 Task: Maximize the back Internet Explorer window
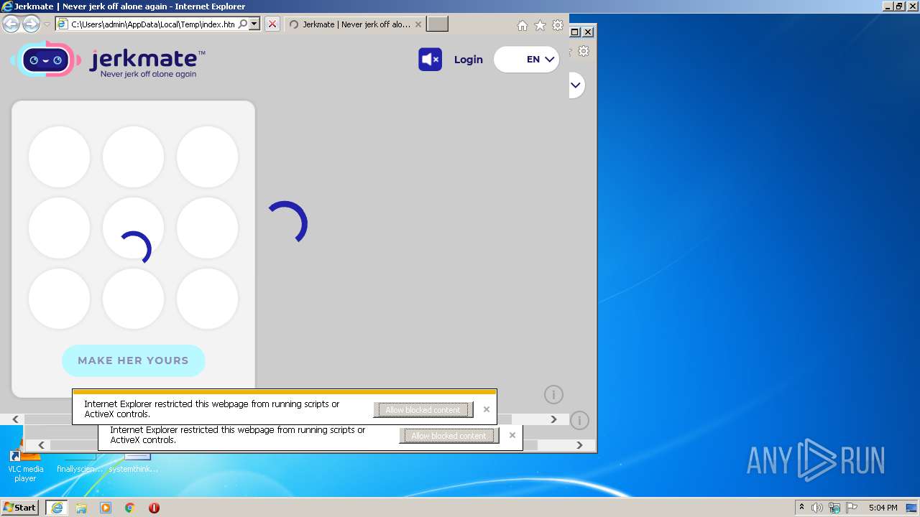575,32
